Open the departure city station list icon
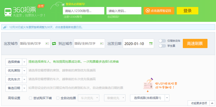The width and height of the screenshot is (216, 107). (47, 44)
